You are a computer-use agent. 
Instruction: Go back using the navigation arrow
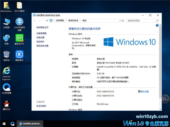pos(35,21)
